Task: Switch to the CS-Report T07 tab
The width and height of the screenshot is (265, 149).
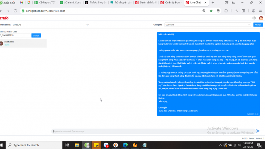Action: pyautogui.click(x=45, y=2)
